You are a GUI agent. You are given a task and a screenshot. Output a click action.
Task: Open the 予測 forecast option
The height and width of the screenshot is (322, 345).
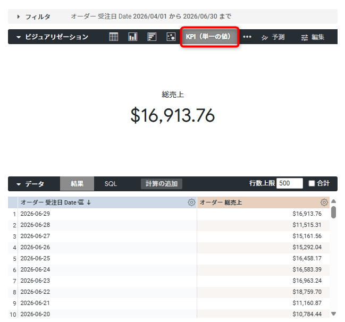273,37
